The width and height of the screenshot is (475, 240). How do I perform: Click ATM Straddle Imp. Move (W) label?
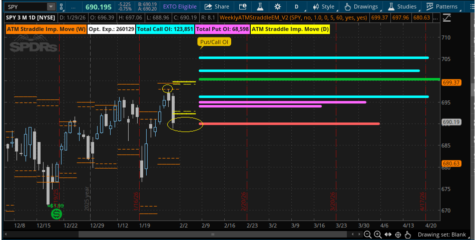click(46, 29)
